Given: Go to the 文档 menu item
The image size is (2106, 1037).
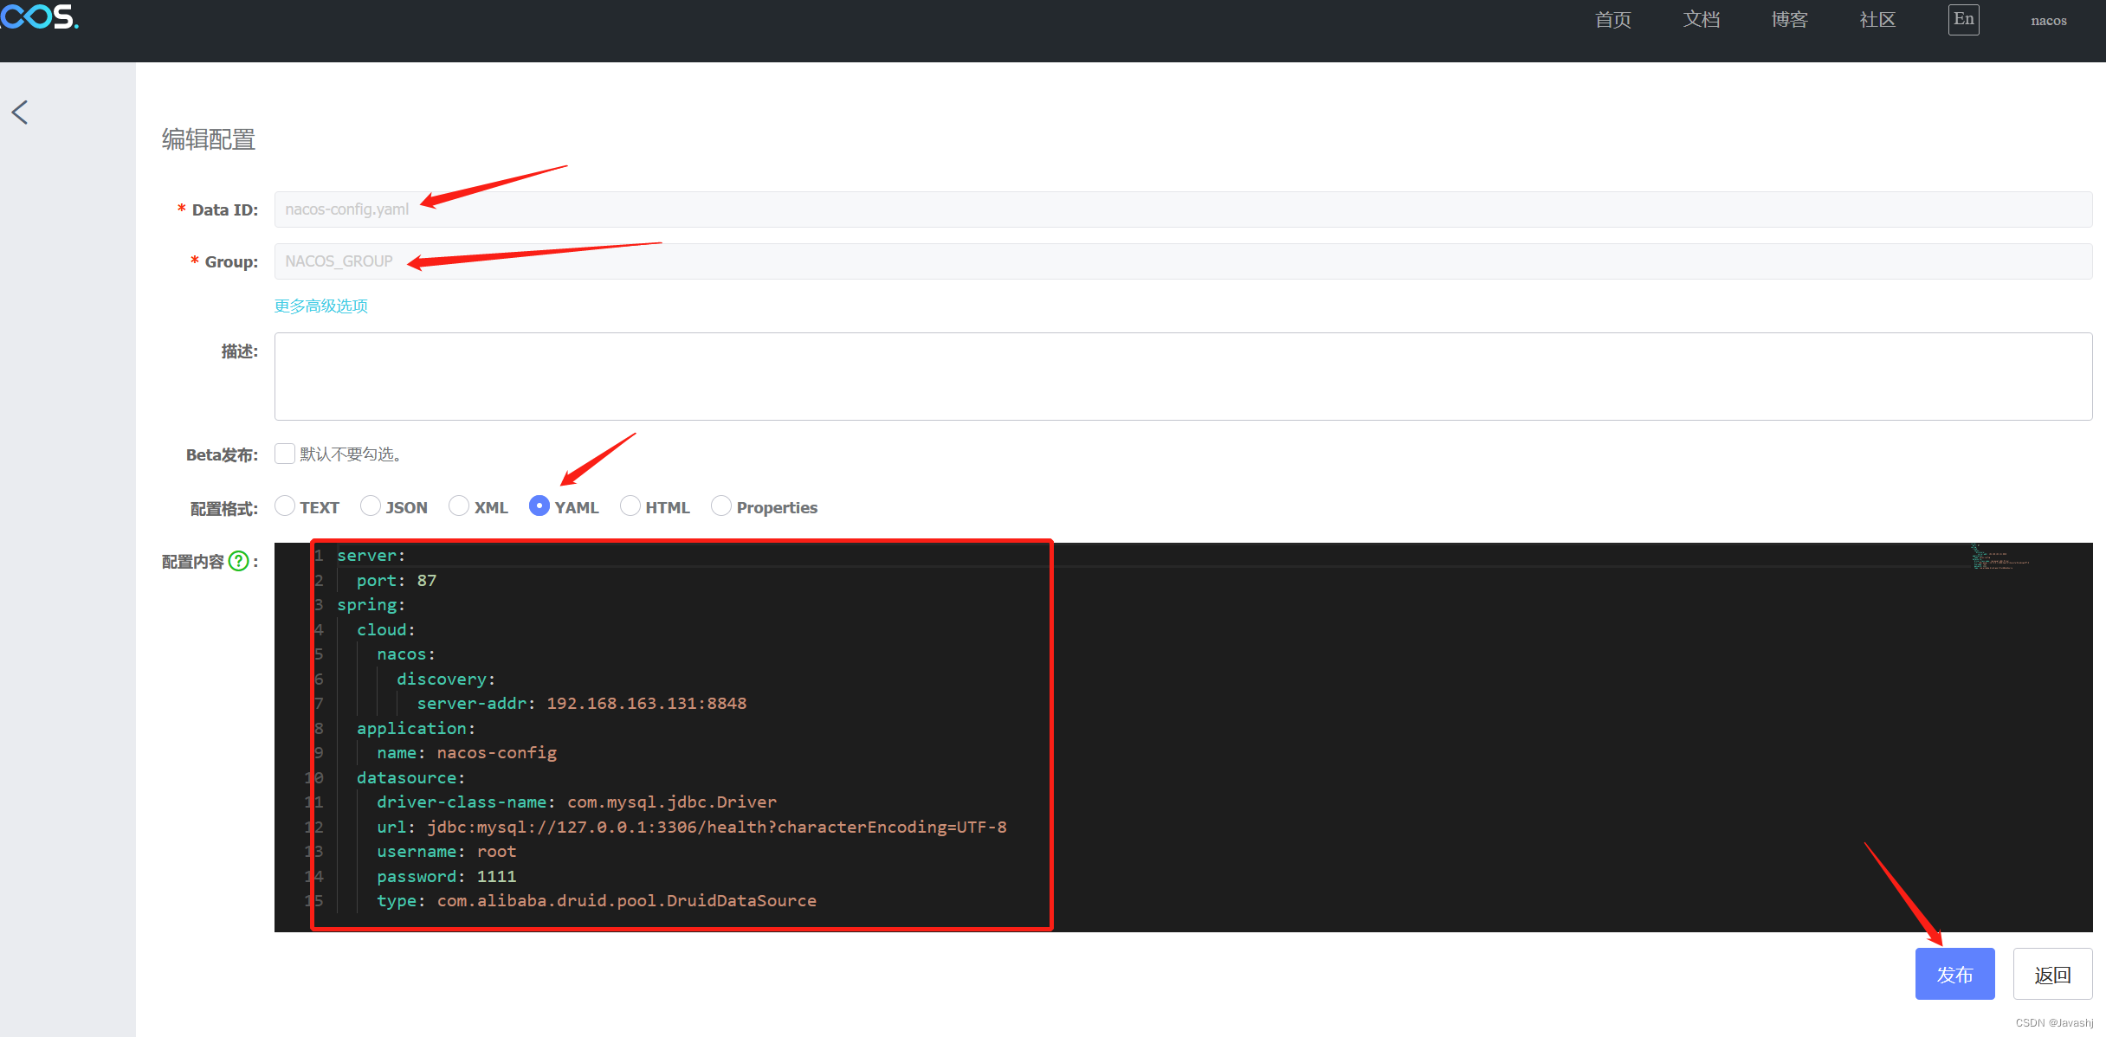Looking at the screenshot, I should point(1701,20).
